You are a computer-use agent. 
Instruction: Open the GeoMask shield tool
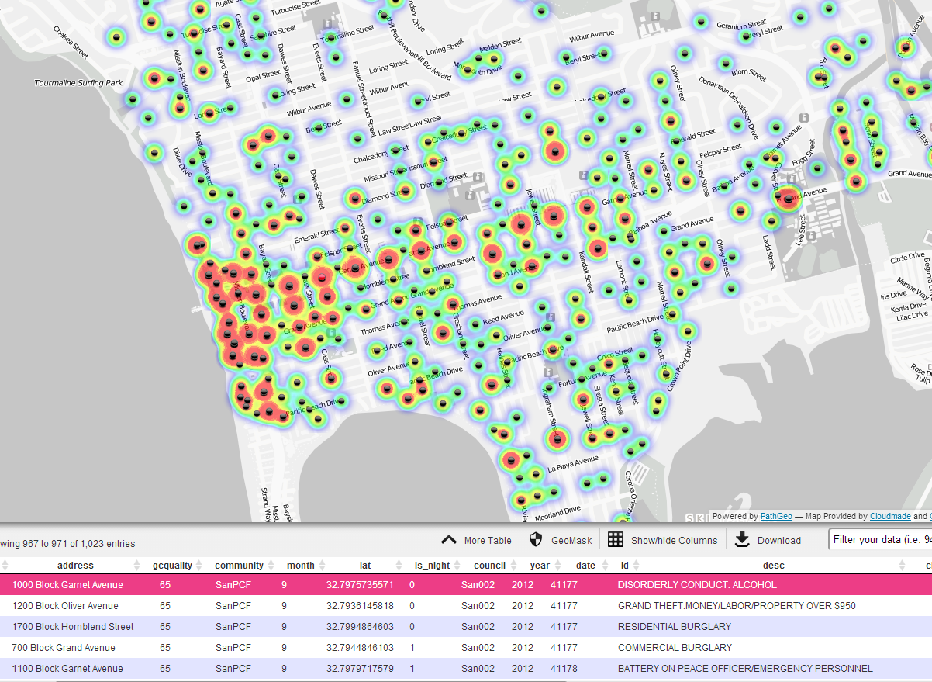(x=559, y=541)
